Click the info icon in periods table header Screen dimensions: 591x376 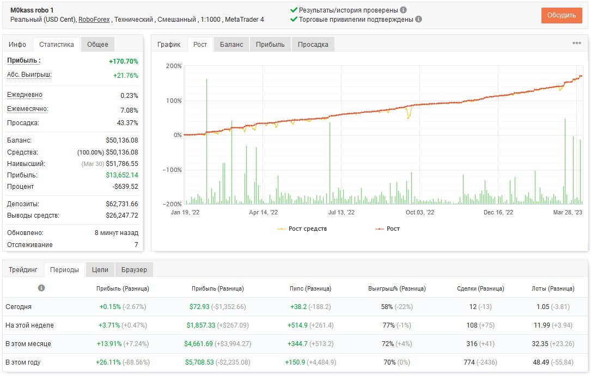[41, 288]
